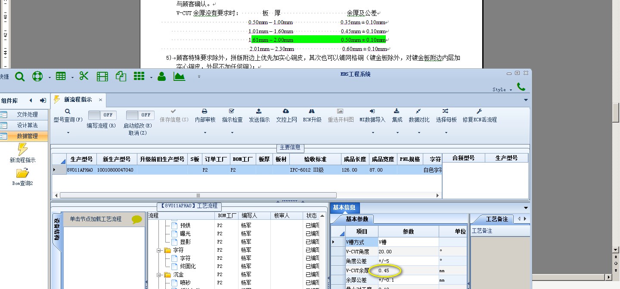Image resolution: width=620 pixels, height=289 pixels.
Task: Collapse the 字符 folder tree node
Action: pyautogui.click(x=159, y=250)
